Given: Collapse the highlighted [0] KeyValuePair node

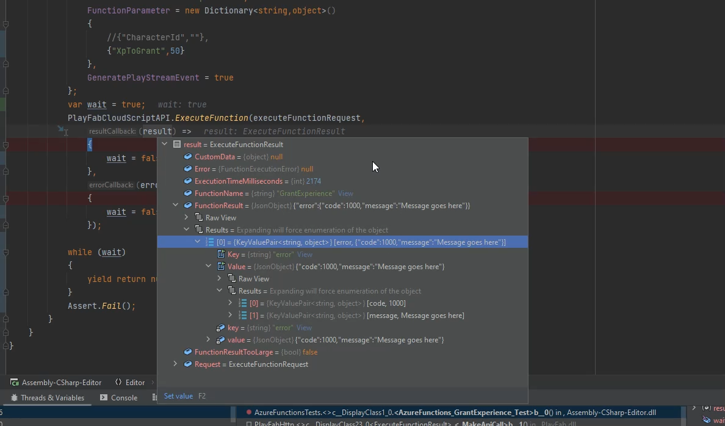Looking at the screenshot, I should (198, 242).
